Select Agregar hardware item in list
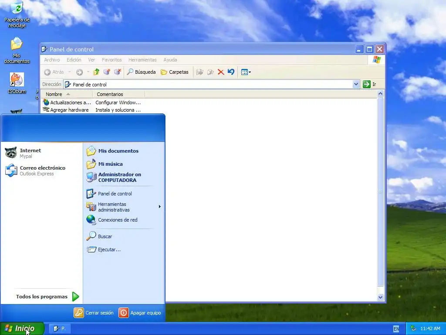Image resolution: width=446 pixels, height=335 pixels. coord(66,110)
